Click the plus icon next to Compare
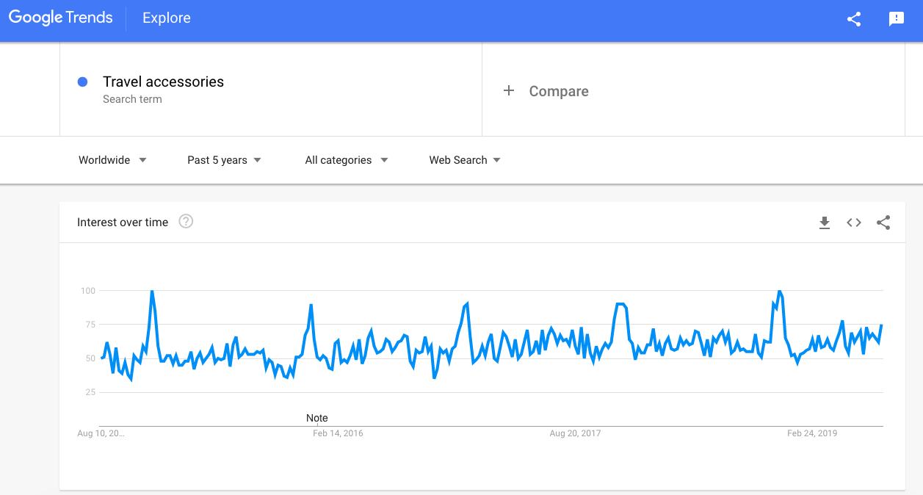Viewport: 923px width, 495px height. click(x=508, y=91)
